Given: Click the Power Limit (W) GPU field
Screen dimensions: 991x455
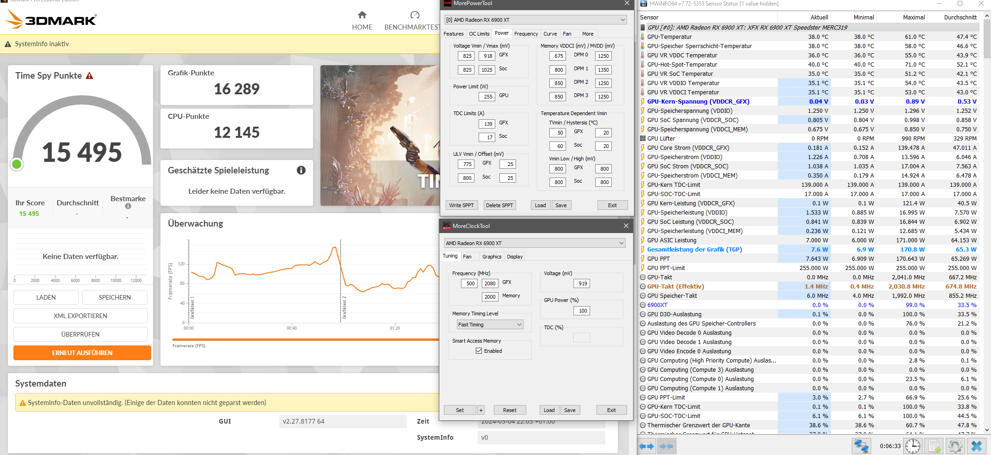Looking at the screenshot, I should tap(487, 97).
